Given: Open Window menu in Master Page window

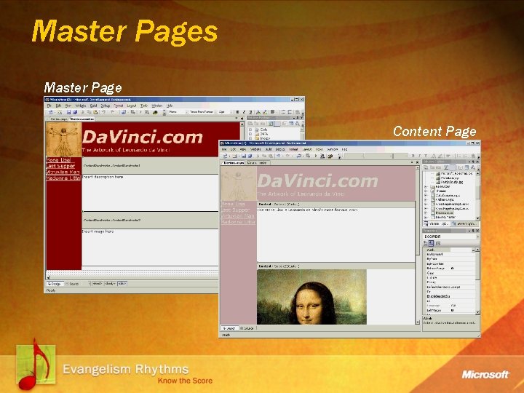Looking at the screenshot, I should (156, 106).
